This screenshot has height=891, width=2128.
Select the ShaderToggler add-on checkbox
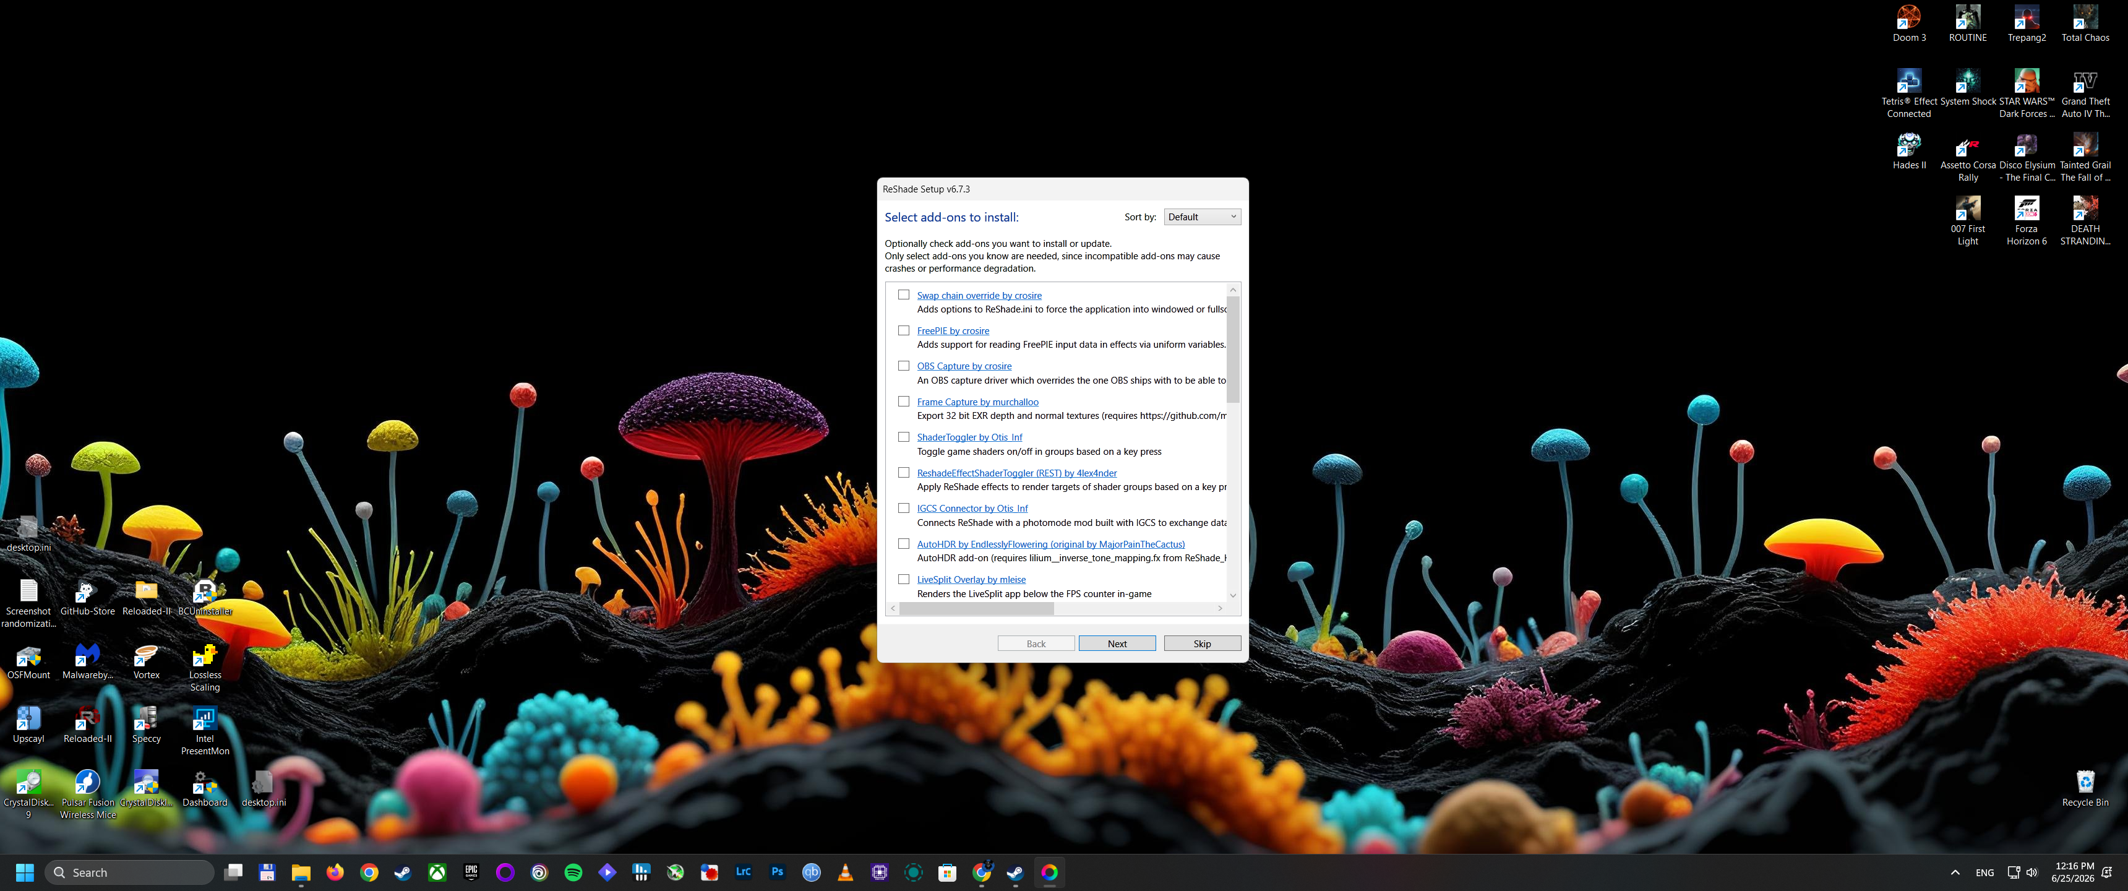click(x=904, y=437)
